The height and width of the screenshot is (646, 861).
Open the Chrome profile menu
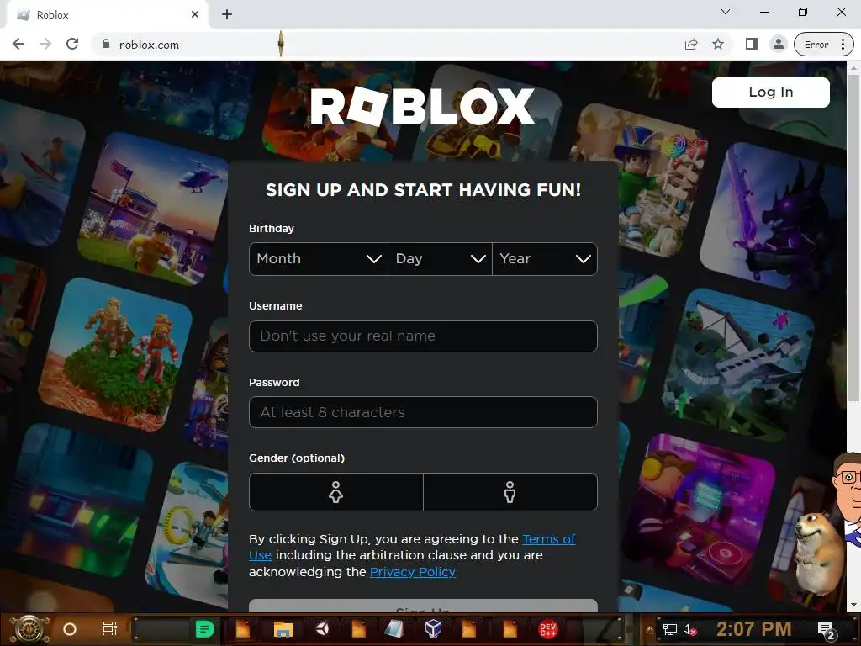click(778, 45)
